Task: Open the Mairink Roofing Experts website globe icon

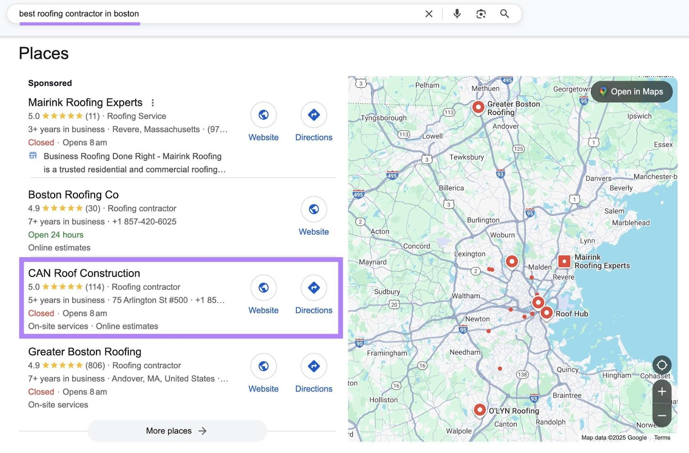Action: click(x=264, y=115)
